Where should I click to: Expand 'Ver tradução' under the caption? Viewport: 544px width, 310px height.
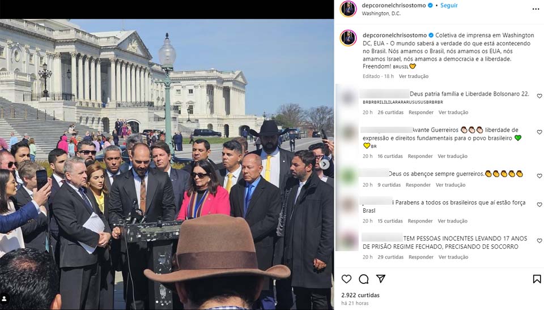(414, 76)
